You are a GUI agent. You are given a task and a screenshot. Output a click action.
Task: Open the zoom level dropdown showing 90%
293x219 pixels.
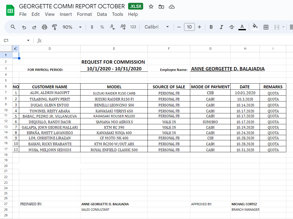coord(72,27)
